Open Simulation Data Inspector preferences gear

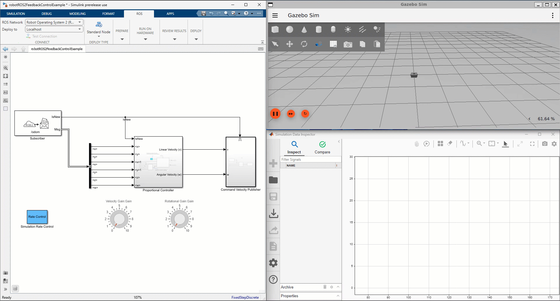click(273, 263)
